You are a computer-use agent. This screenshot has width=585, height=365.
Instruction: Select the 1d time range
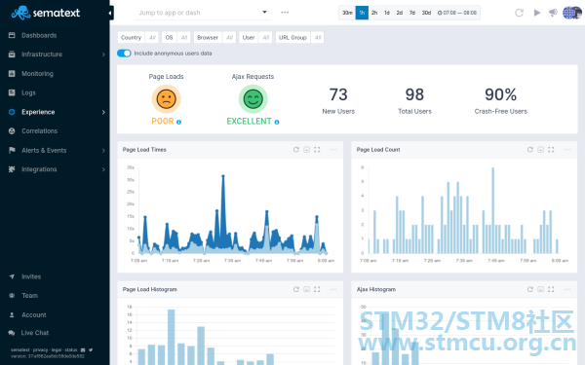(387, 13)
